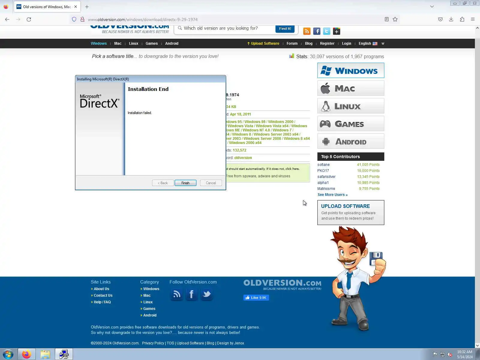
Task: Click the Facebook Like 9.9K button
Action: 256,298
